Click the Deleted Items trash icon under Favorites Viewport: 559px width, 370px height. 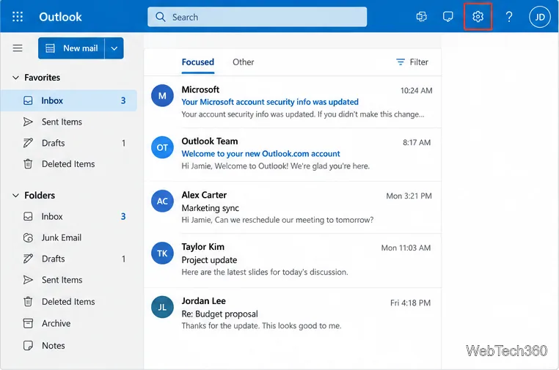click(x=28, y=164)
